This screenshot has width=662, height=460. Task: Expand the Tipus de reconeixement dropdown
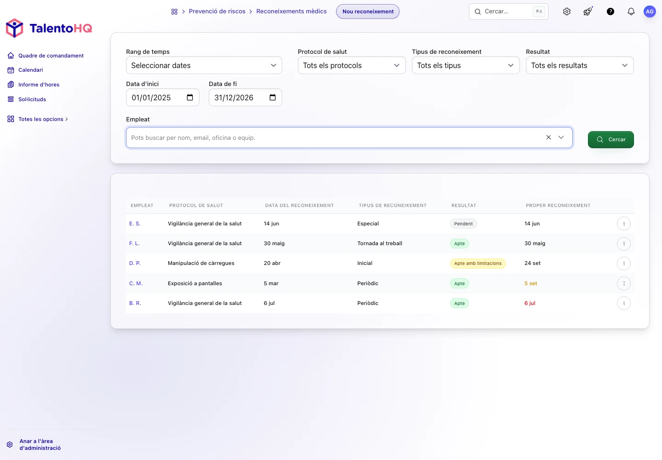(x=466, y=65)
